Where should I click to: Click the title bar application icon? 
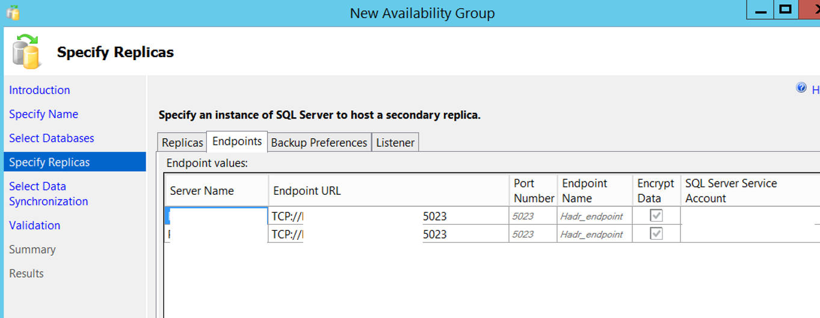coord(13,12)
